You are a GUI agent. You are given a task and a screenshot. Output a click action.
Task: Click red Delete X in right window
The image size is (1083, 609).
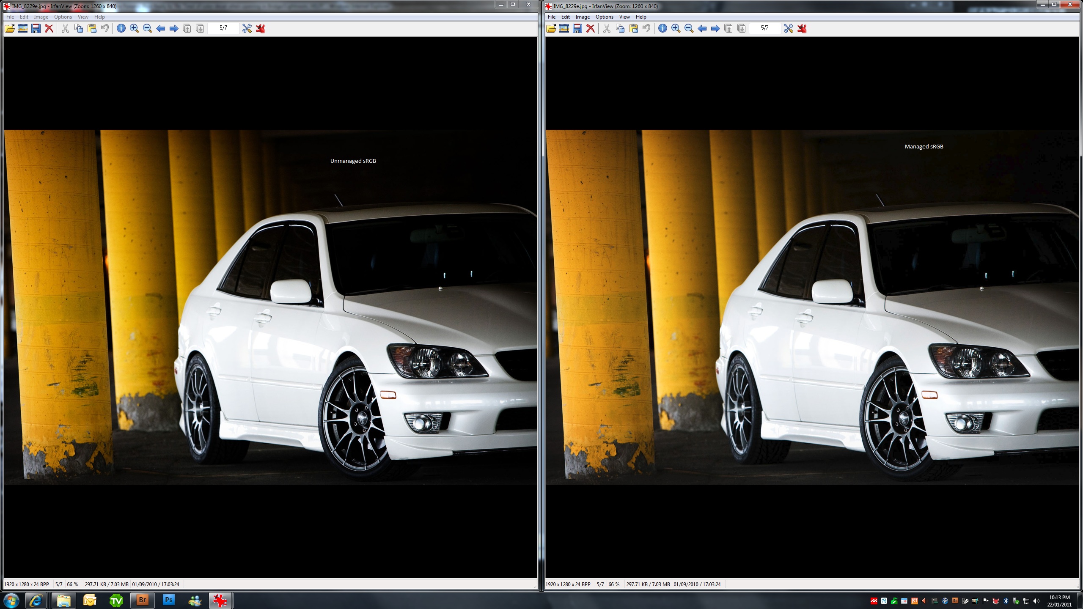(591, 28)
